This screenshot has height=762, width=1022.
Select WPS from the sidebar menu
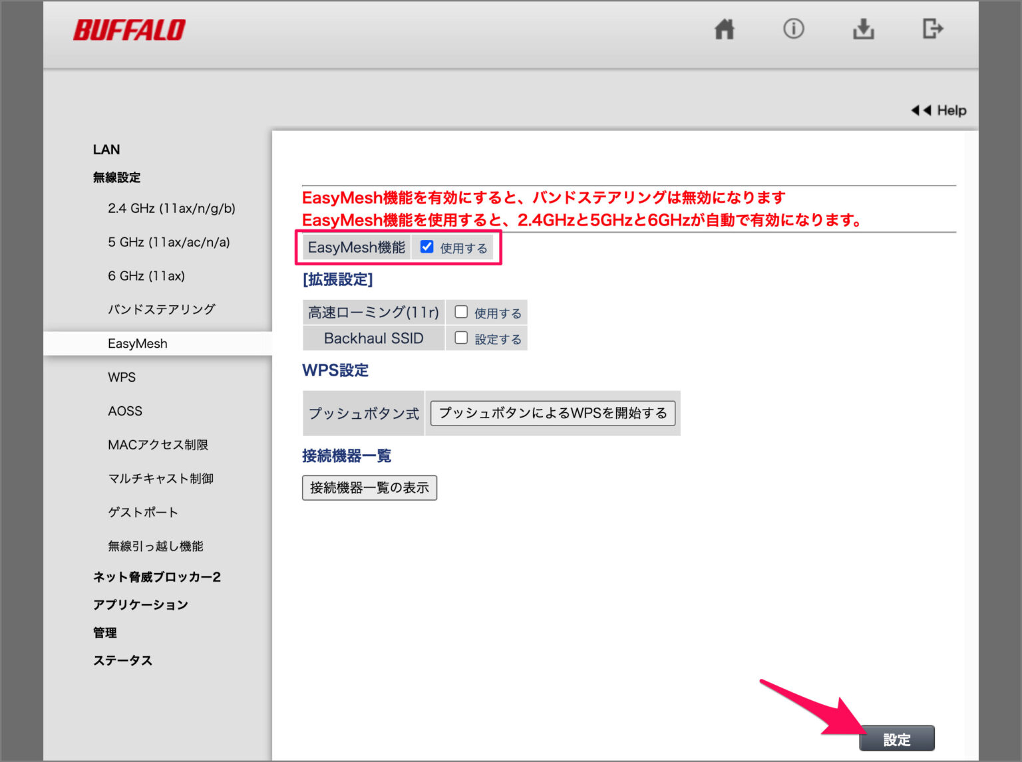(122, 377)
